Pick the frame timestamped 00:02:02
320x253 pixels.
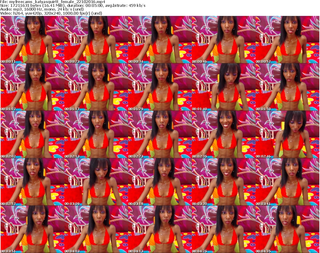coord(32,134)
